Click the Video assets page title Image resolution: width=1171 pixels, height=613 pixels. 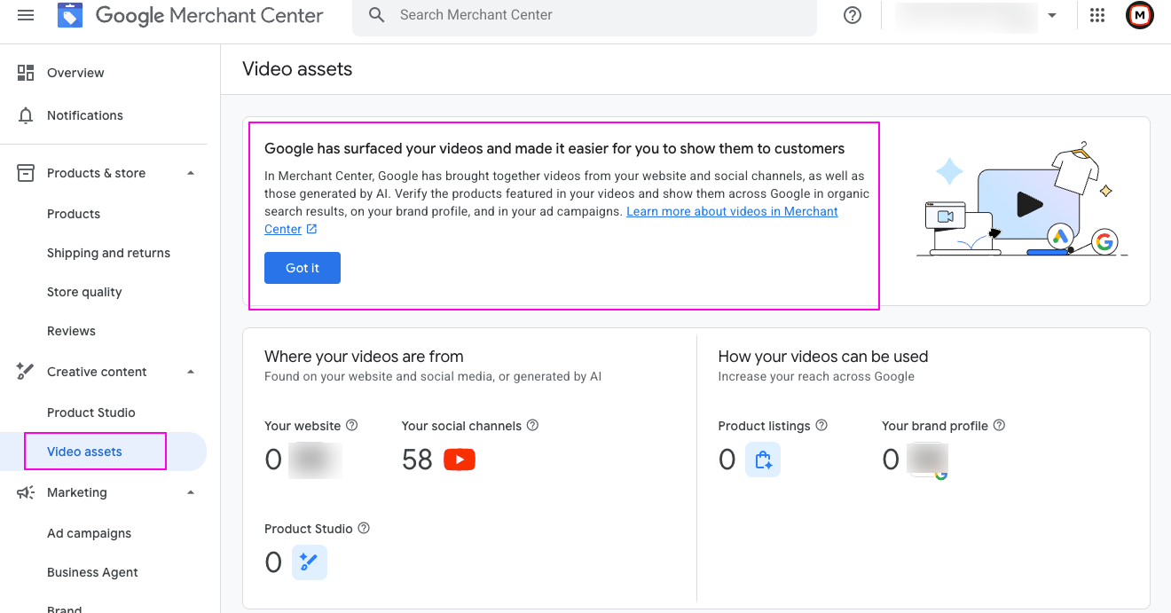297,69
